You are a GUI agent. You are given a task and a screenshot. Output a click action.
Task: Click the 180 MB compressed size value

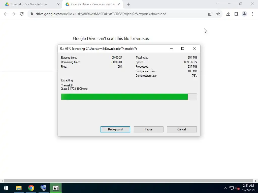[x=192, y=71]
